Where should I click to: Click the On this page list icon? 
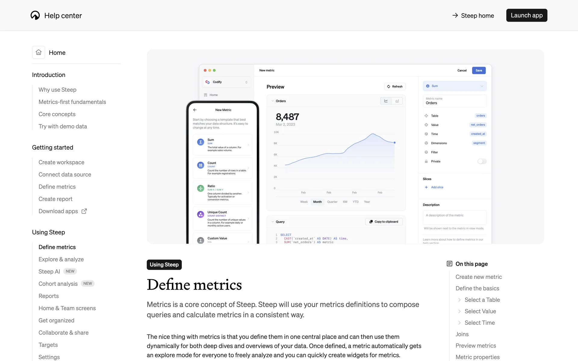pos(449,264)
